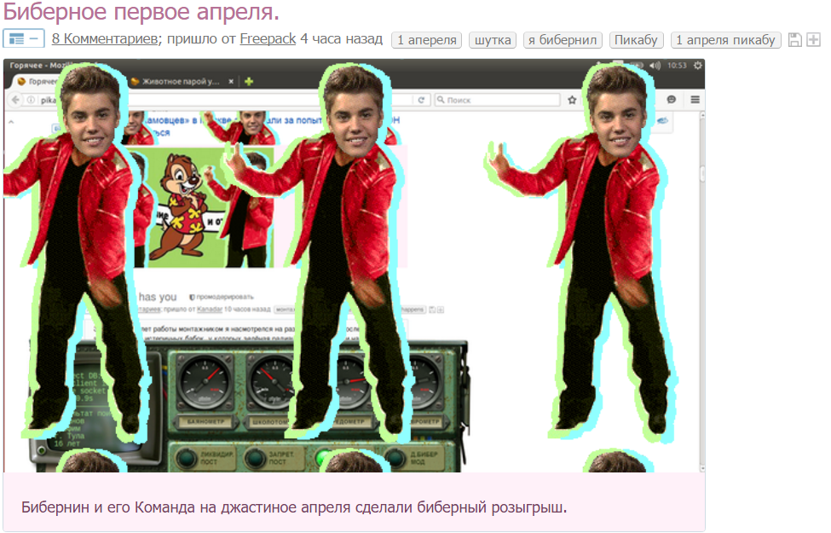This screenshot has height=533, width=831.
Task: Select the "Пикабу" tag
Action: (636, 40)
